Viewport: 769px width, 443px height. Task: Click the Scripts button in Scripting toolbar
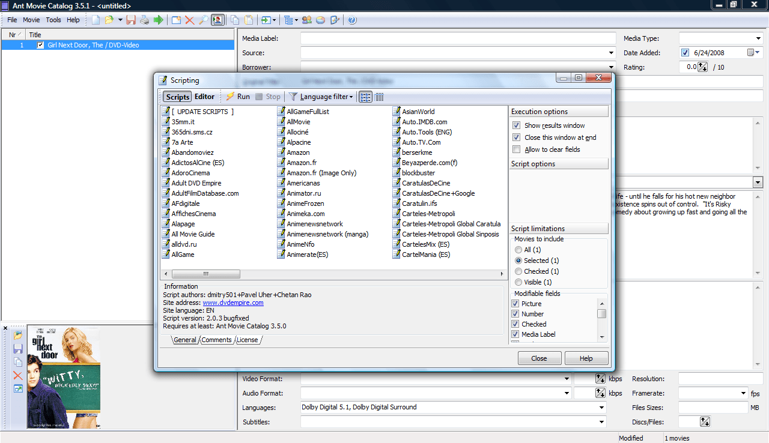[178, 97]
